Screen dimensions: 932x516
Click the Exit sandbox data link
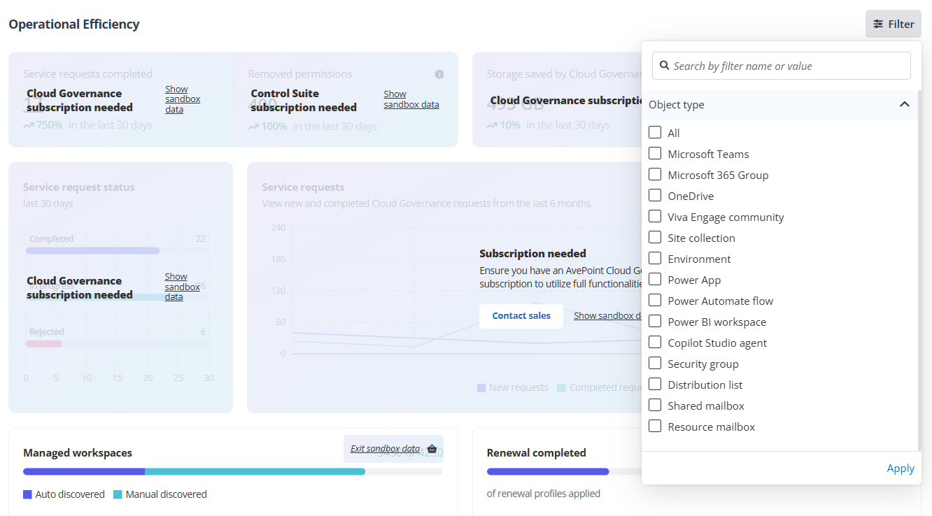tap(385, 449)
